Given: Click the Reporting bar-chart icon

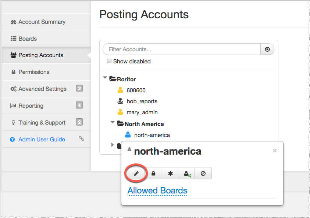Looking at the screenshot, I should point(13,106).
